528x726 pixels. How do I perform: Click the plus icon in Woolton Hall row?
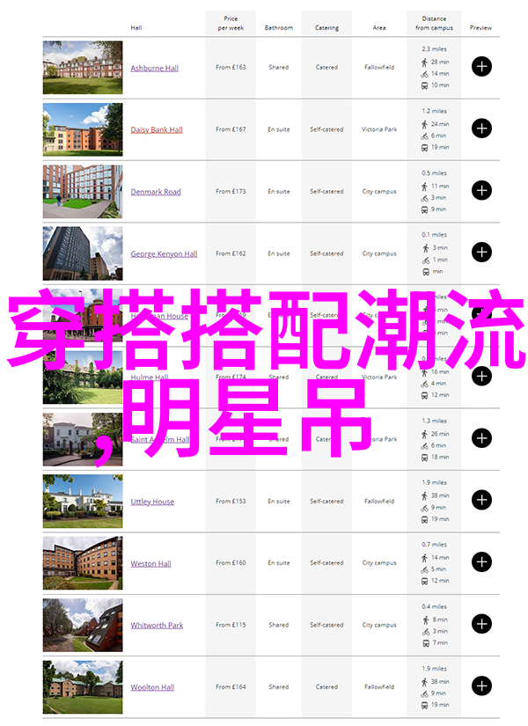coord(481,686)
